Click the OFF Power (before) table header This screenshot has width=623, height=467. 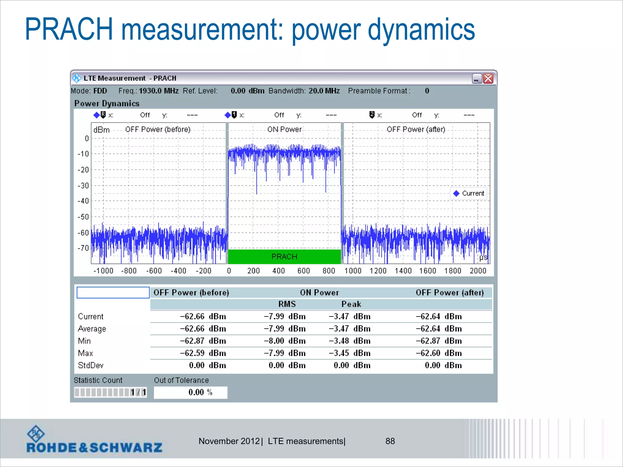[191, 292]
